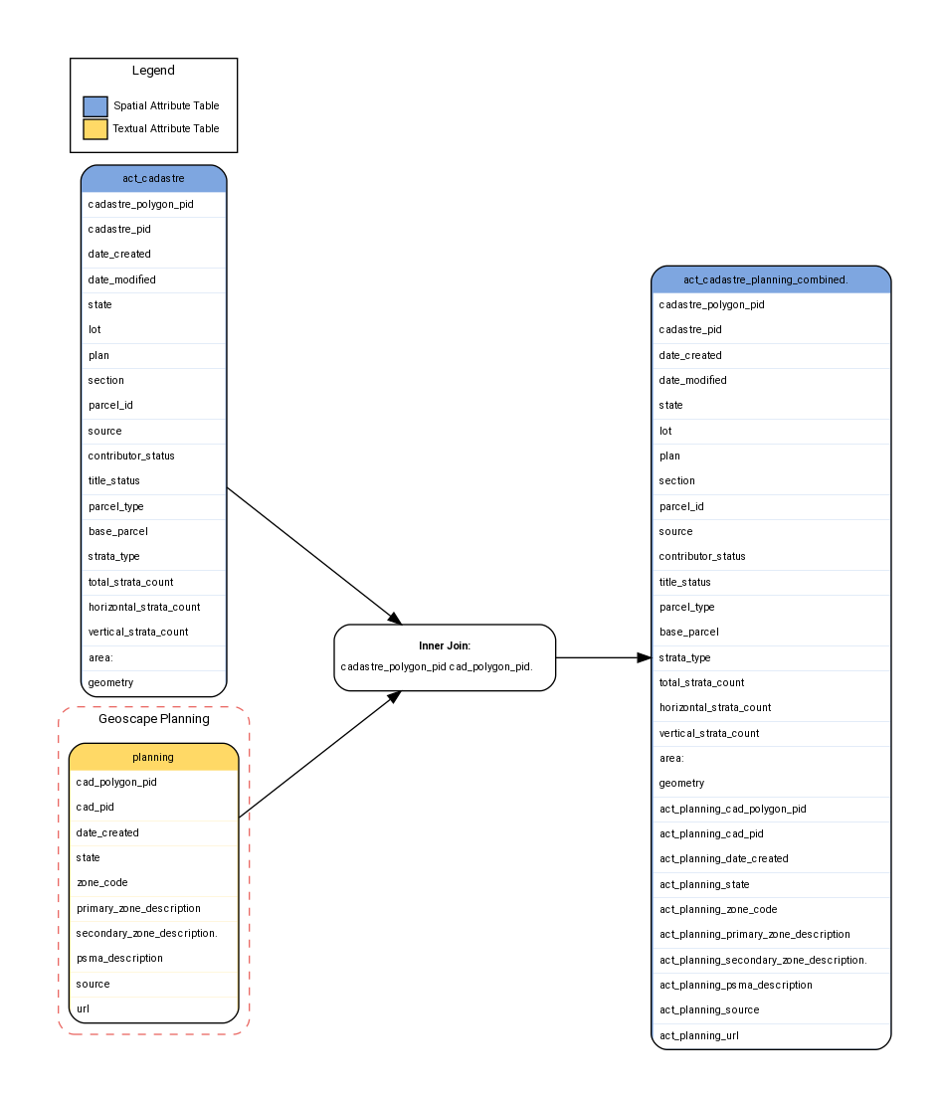Select the yellow planning table header
This screenshot has width=939, height=1097.
coord(153,757)
